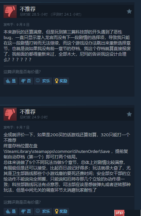
Task: Click the 总时数 24.9 小时 playtime text
Action: (34, 117)
